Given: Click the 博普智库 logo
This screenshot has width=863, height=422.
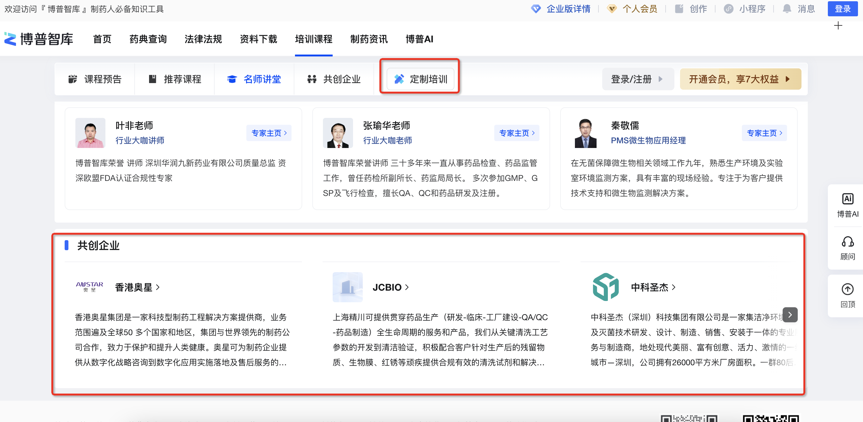Looking at the screenshot, I should tap(39, 39).
